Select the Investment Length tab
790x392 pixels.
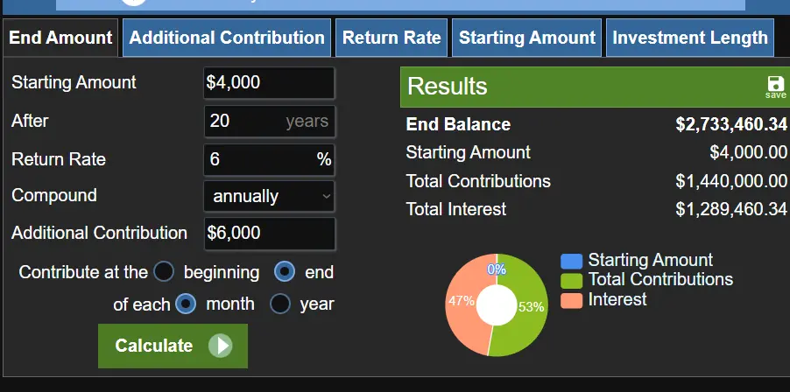tap(690, 38)
